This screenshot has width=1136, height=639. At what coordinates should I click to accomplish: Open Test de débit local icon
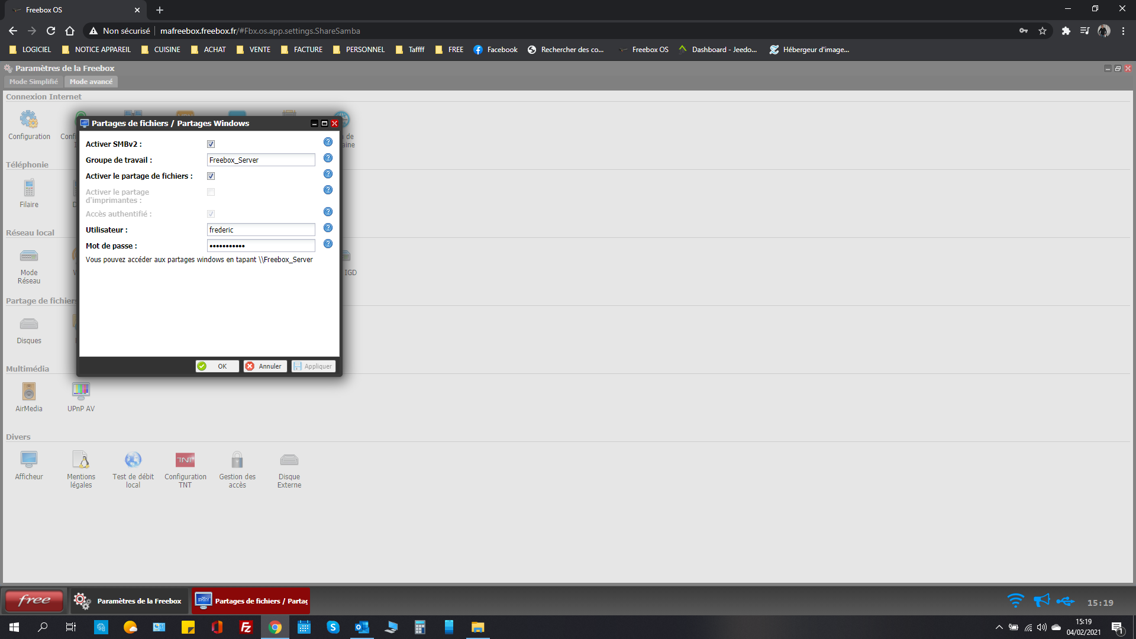click(133, 460)
